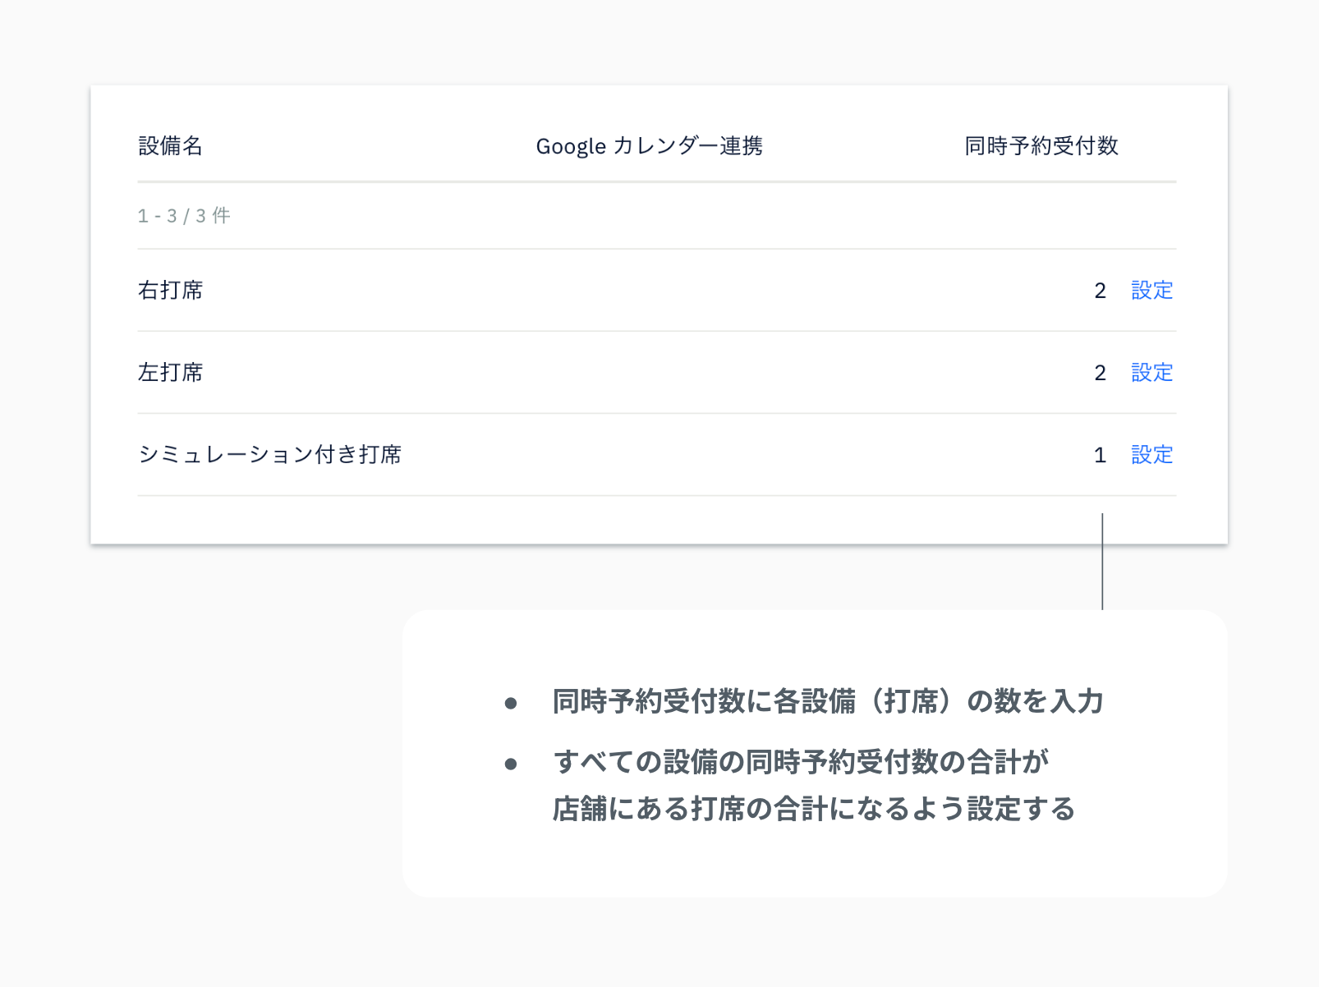Click the count 1 in シミュレーション付き打席 row

pyautogui.click(x=1100, y=455)
